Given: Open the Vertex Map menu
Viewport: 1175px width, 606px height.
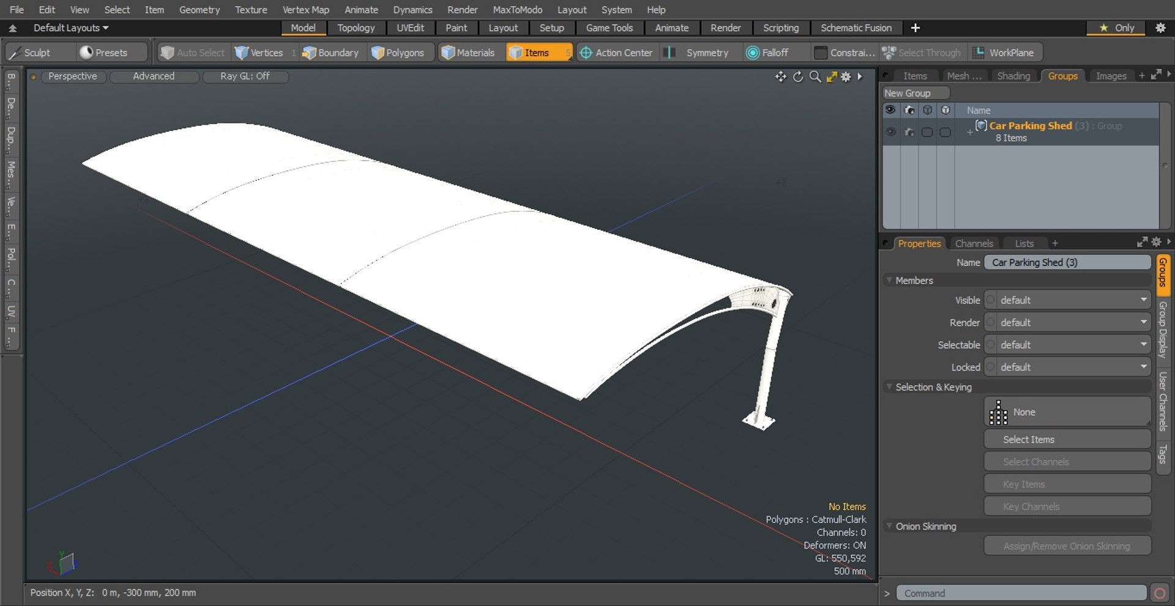Looking at the screenshot, I should tap(306, 10).
